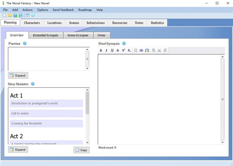Viewport: 233px width, 166px height.
Task: Click the help icon beside Premise
Action: coord(25,43)
